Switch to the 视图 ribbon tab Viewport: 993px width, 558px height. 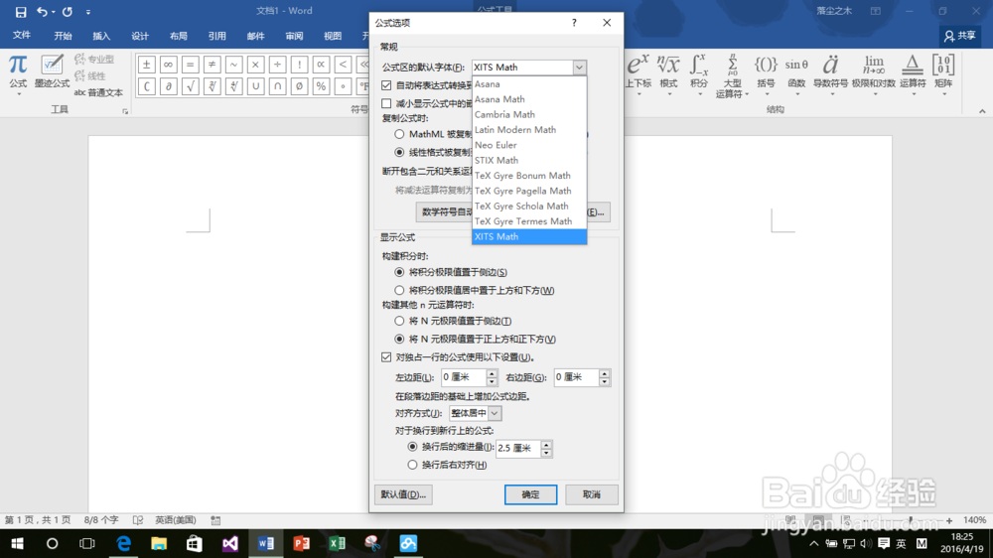tap(333, 36)
